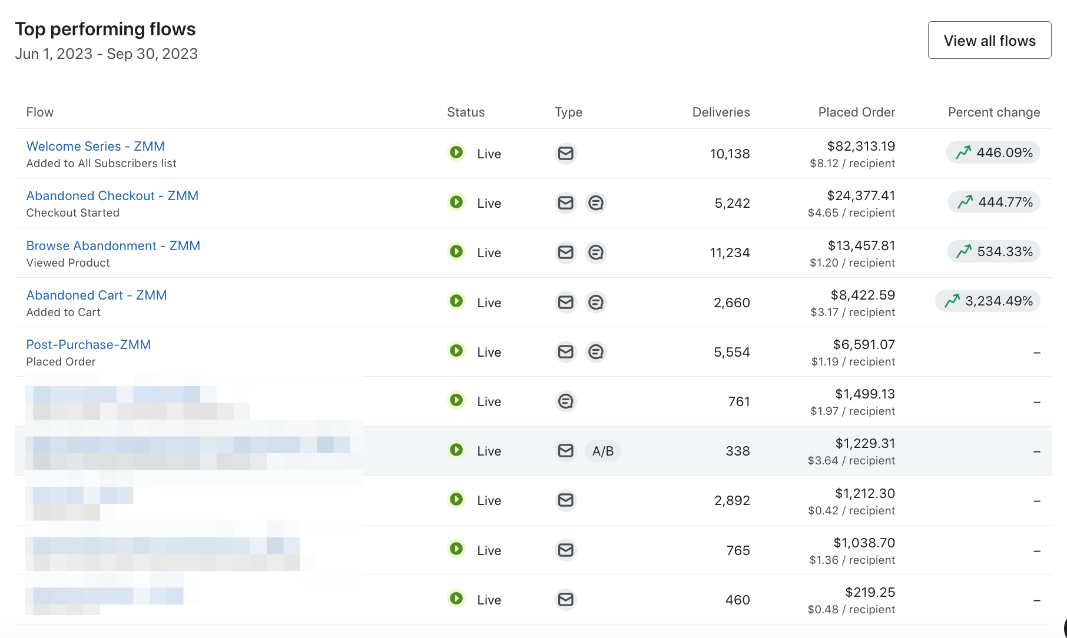Viewport: 1067px width, 638px height.
Task: Click the A/B badge in the 338 deliveries row
Action: point(603,451)
